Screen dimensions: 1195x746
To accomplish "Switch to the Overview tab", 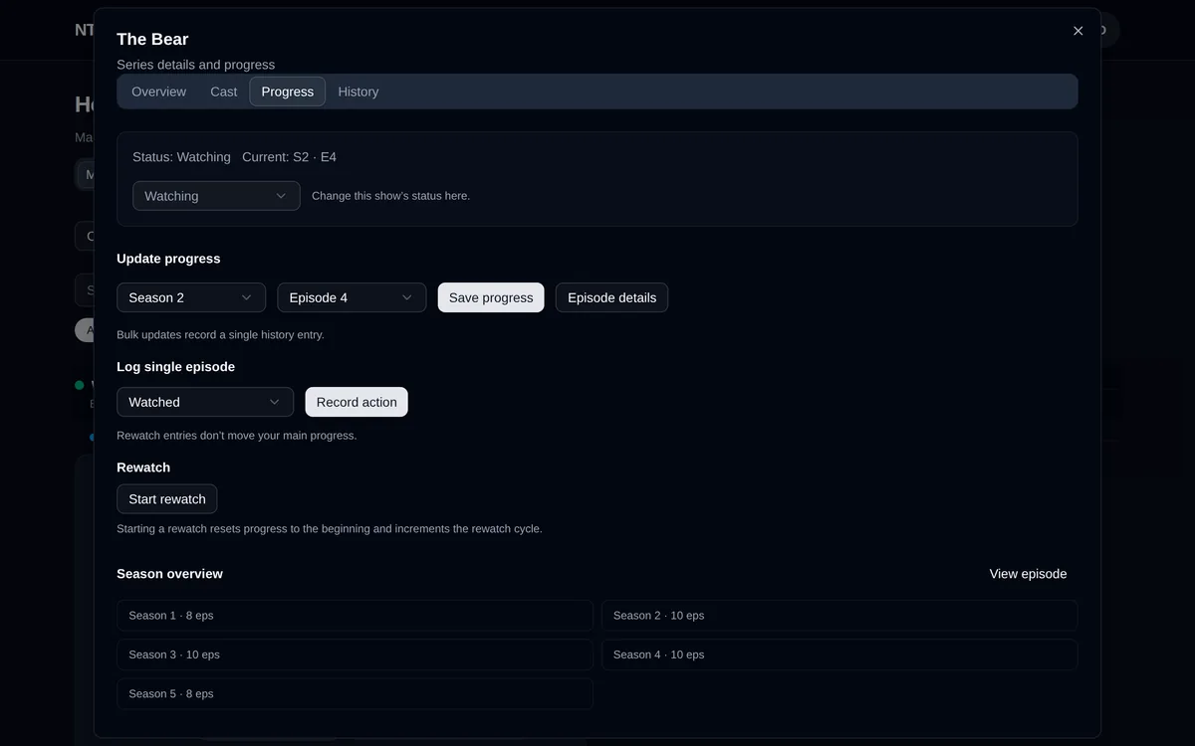I will click(x=158, y=92).
